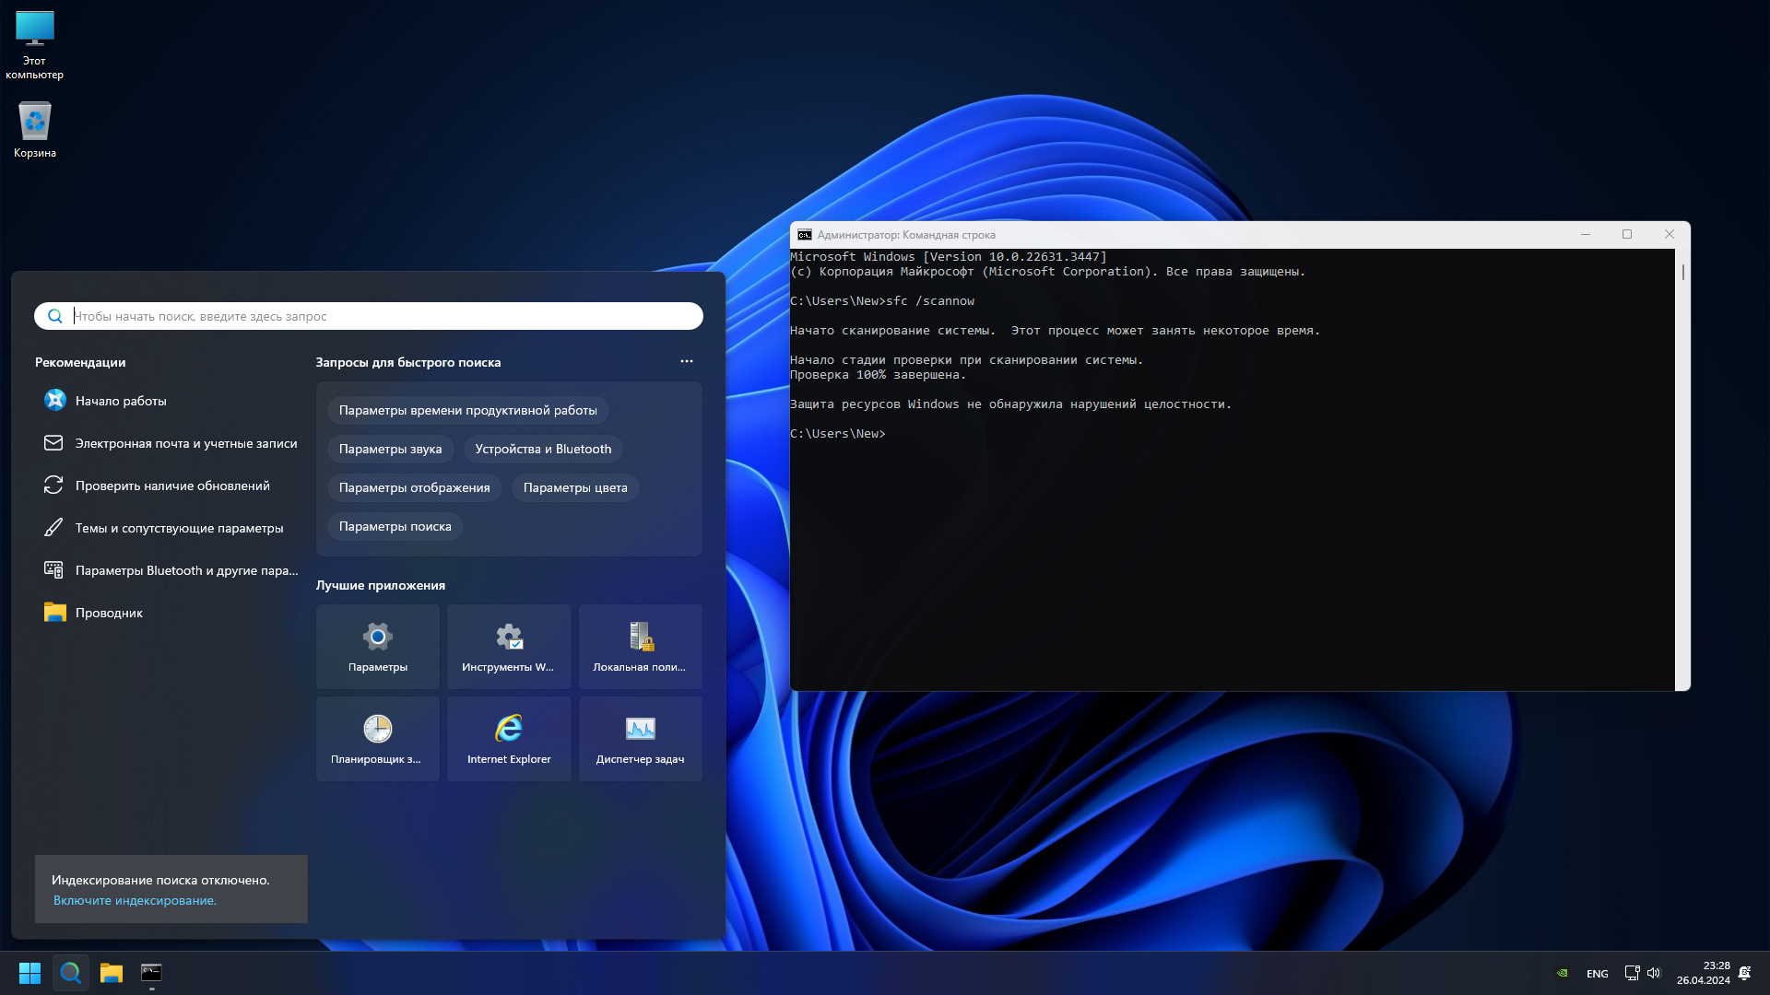Open Проводник from recommendations list
Screen dimensions: 1770x995
coord(109,613)
